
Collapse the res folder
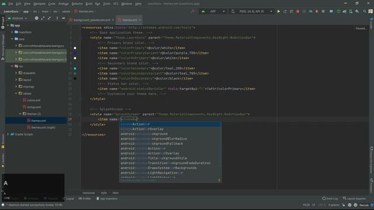pos(12,66)
